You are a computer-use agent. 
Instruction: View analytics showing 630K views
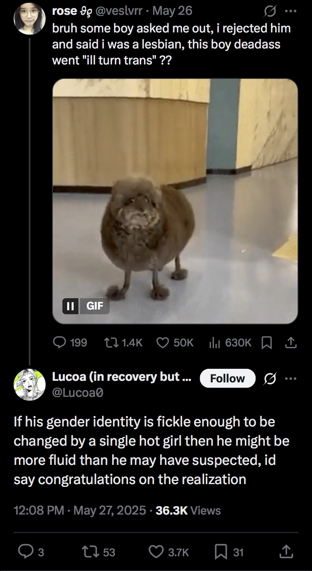pyautogui.click(x=231, y=343)
